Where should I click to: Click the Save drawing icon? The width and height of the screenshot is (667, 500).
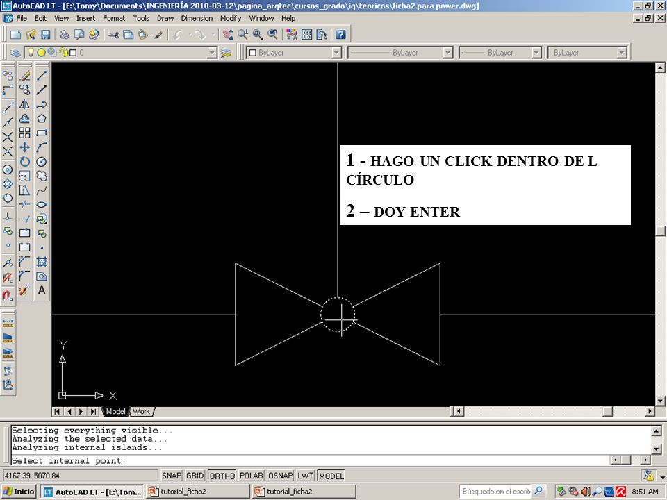pos(46,35)
